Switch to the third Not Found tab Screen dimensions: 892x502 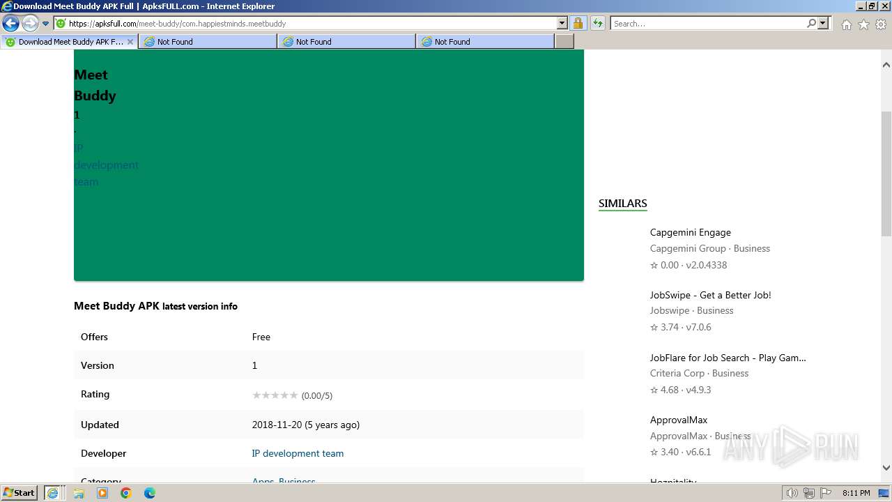click(x=485, y=42)
